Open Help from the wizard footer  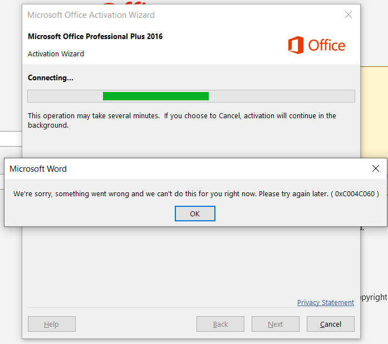click(52, 324)
